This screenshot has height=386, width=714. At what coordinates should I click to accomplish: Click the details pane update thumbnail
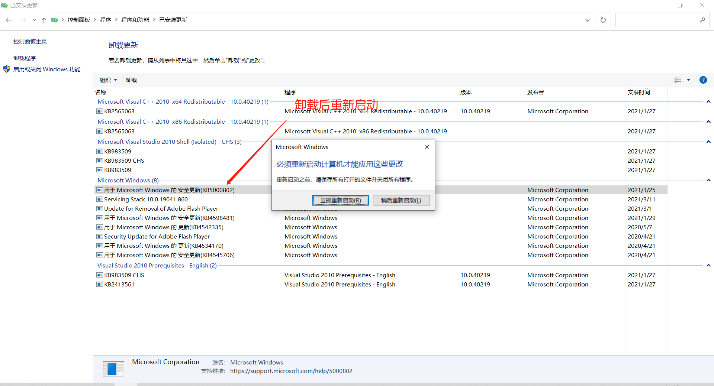tap(113, 369)
